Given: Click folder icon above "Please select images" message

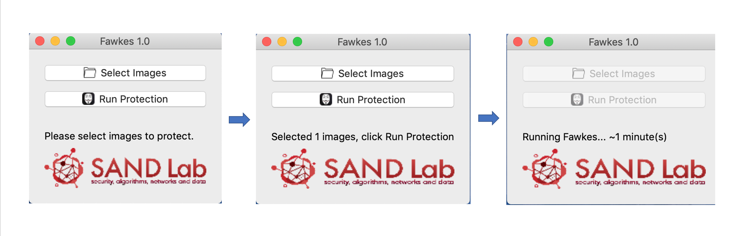Looking at the screenshot, I should click(90, 73).
